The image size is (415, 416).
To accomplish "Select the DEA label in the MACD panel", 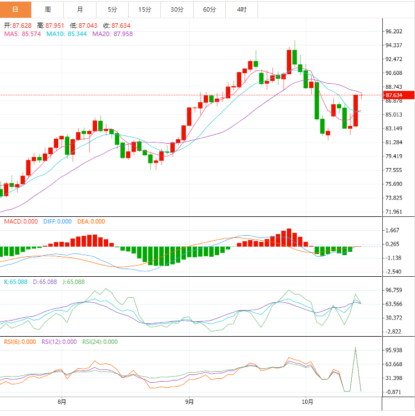I will click(x=91, y=221).
